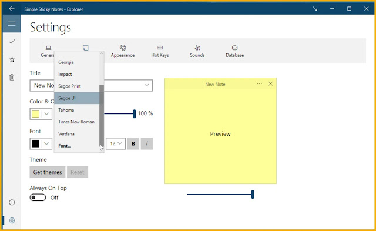Switch to the General tab
Image resolution: width=376 pixels, height=231 pixels.
(x=48, y=51)
